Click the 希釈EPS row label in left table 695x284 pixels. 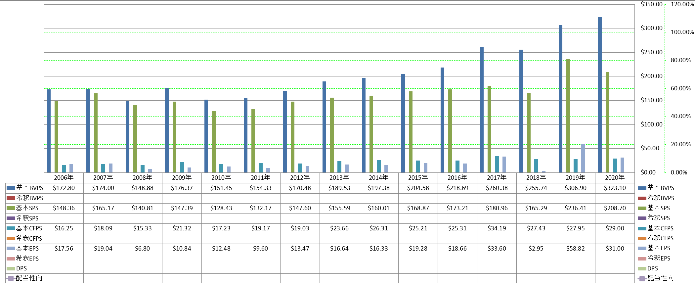coord(27,259)
